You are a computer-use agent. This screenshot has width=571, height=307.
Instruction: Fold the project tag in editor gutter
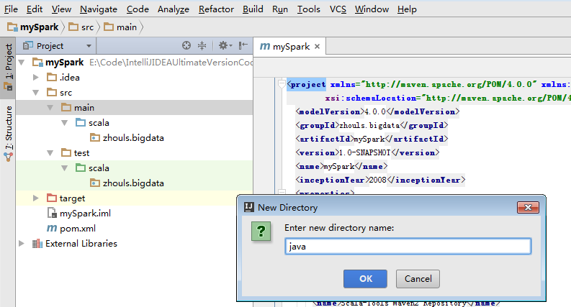click(x=282, y=84)
